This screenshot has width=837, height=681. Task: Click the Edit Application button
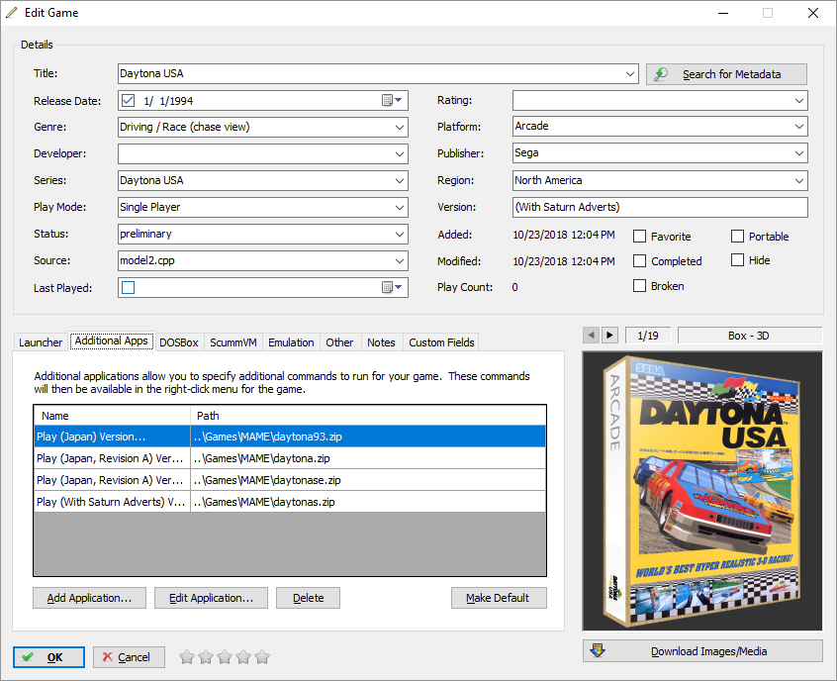(x=211, y=598)
